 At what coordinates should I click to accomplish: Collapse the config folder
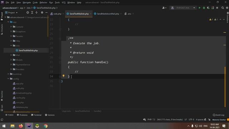coord(8,79)
